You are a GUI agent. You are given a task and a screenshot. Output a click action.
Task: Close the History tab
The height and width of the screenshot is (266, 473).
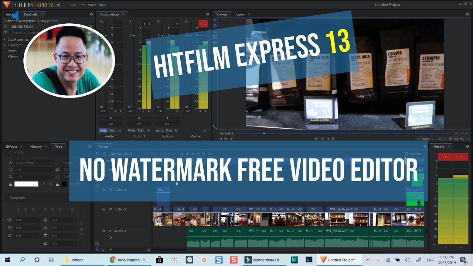46,146
